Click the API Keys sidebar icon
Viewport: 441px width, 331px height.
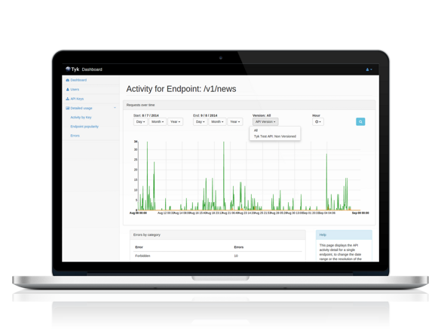click(68, 99)
